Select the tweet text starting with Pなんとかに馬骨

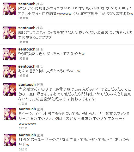[76, 11]
